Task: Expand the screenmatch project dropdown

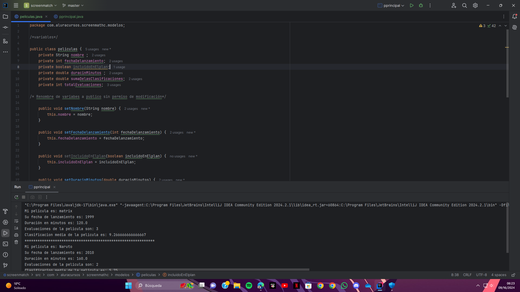Action: tap(40, 5)
